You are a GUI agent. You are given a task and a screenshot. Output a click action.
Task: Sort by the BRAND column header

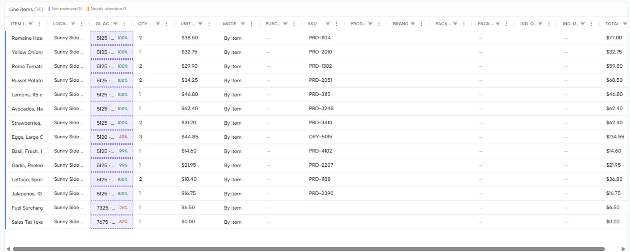pyautogui.click(x=400, y=24)
